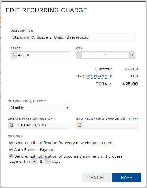
Task: Expand Charge Frequency Monthly dropdown
Action: pyautogui.click(x=39, y=108)
